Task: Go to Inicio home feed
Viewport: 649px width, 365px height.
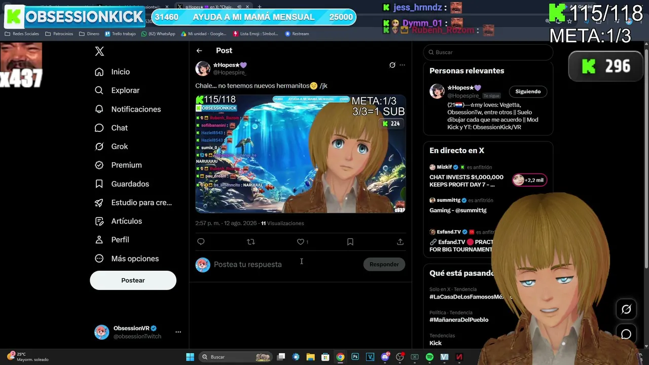Action: tap(113, 72)
